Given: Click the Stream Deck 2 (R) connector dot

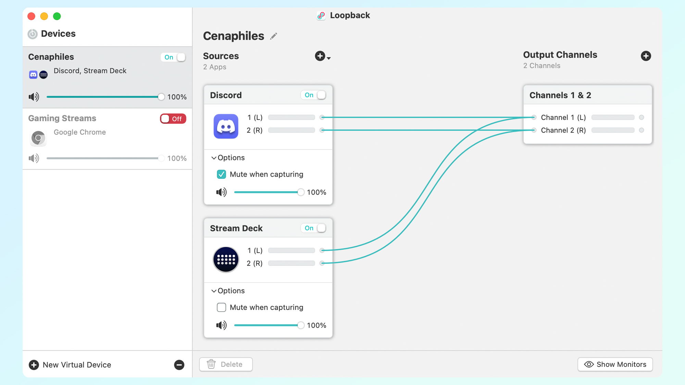Looking at the screenshot, I should click(322, 263).
